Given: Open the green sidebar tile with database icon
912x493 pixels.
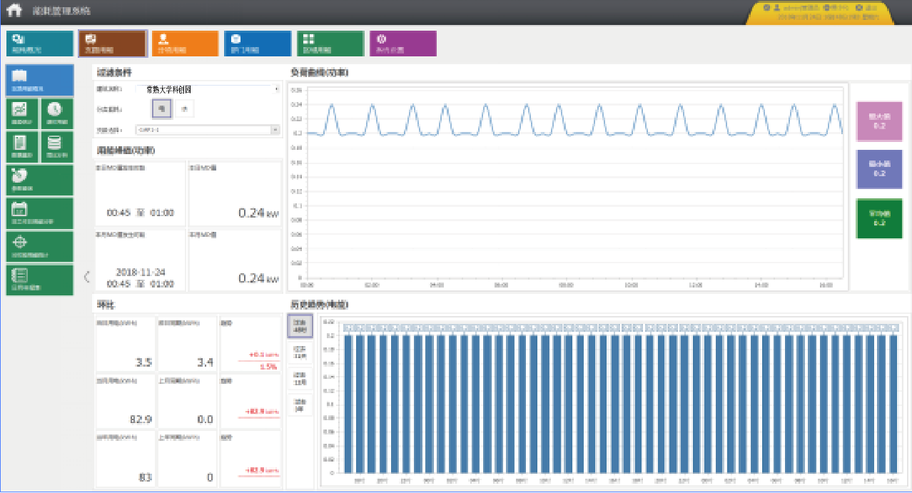Looking at the screenshot, I should click(x=56, y=146).
